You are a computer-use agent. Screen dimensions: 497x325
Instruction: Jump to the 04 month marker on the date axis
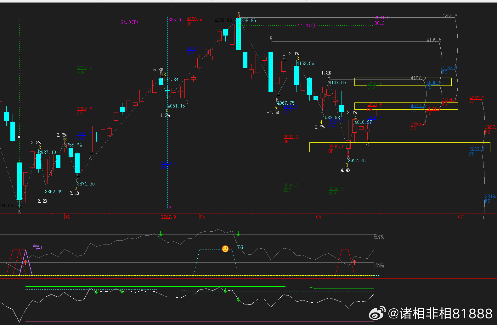point(67,217)
